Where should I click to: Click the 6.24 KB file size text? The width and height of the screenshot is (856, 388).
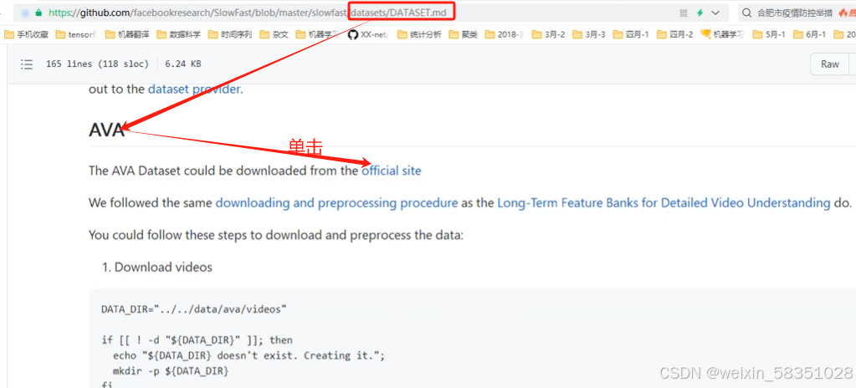click(183, 64)
